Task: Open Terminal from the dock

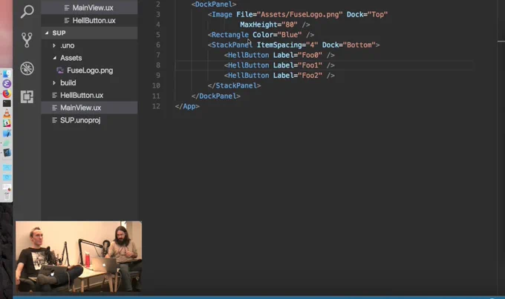Action: [x=7, y=103]
